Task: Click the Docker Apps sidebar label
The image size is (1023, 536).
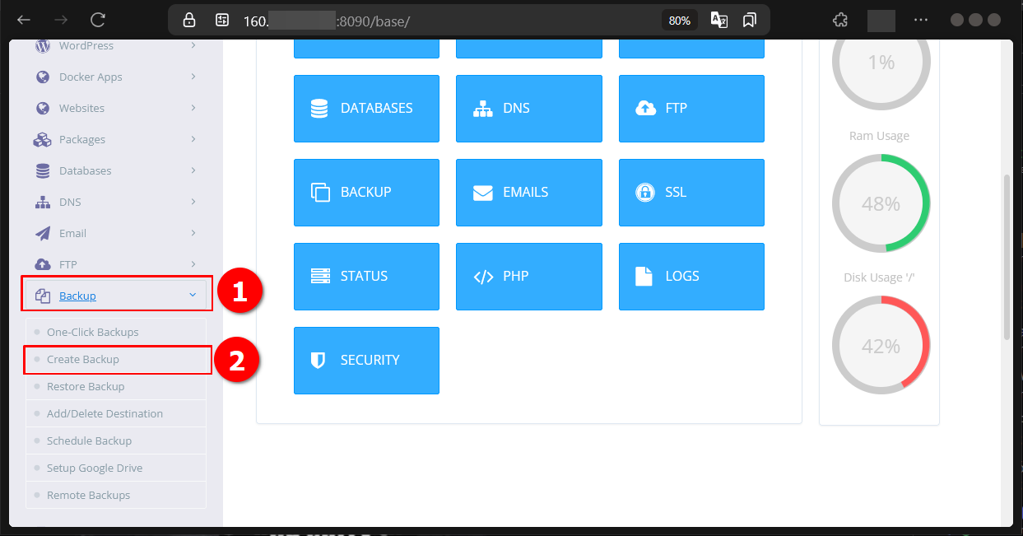Action: tap(91, 77)
